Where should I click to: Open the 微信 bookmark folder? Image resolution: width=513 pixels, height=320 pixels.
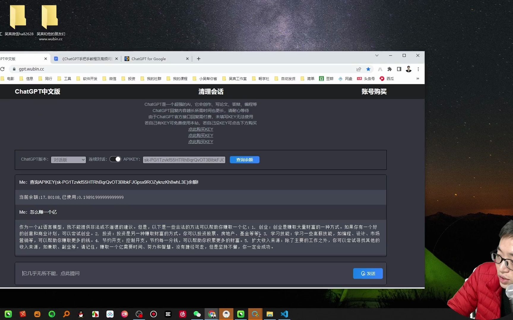pyautogui.click(x=109, y=79)
